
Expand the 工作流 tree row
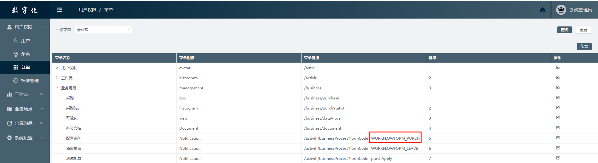click(57, 78)
